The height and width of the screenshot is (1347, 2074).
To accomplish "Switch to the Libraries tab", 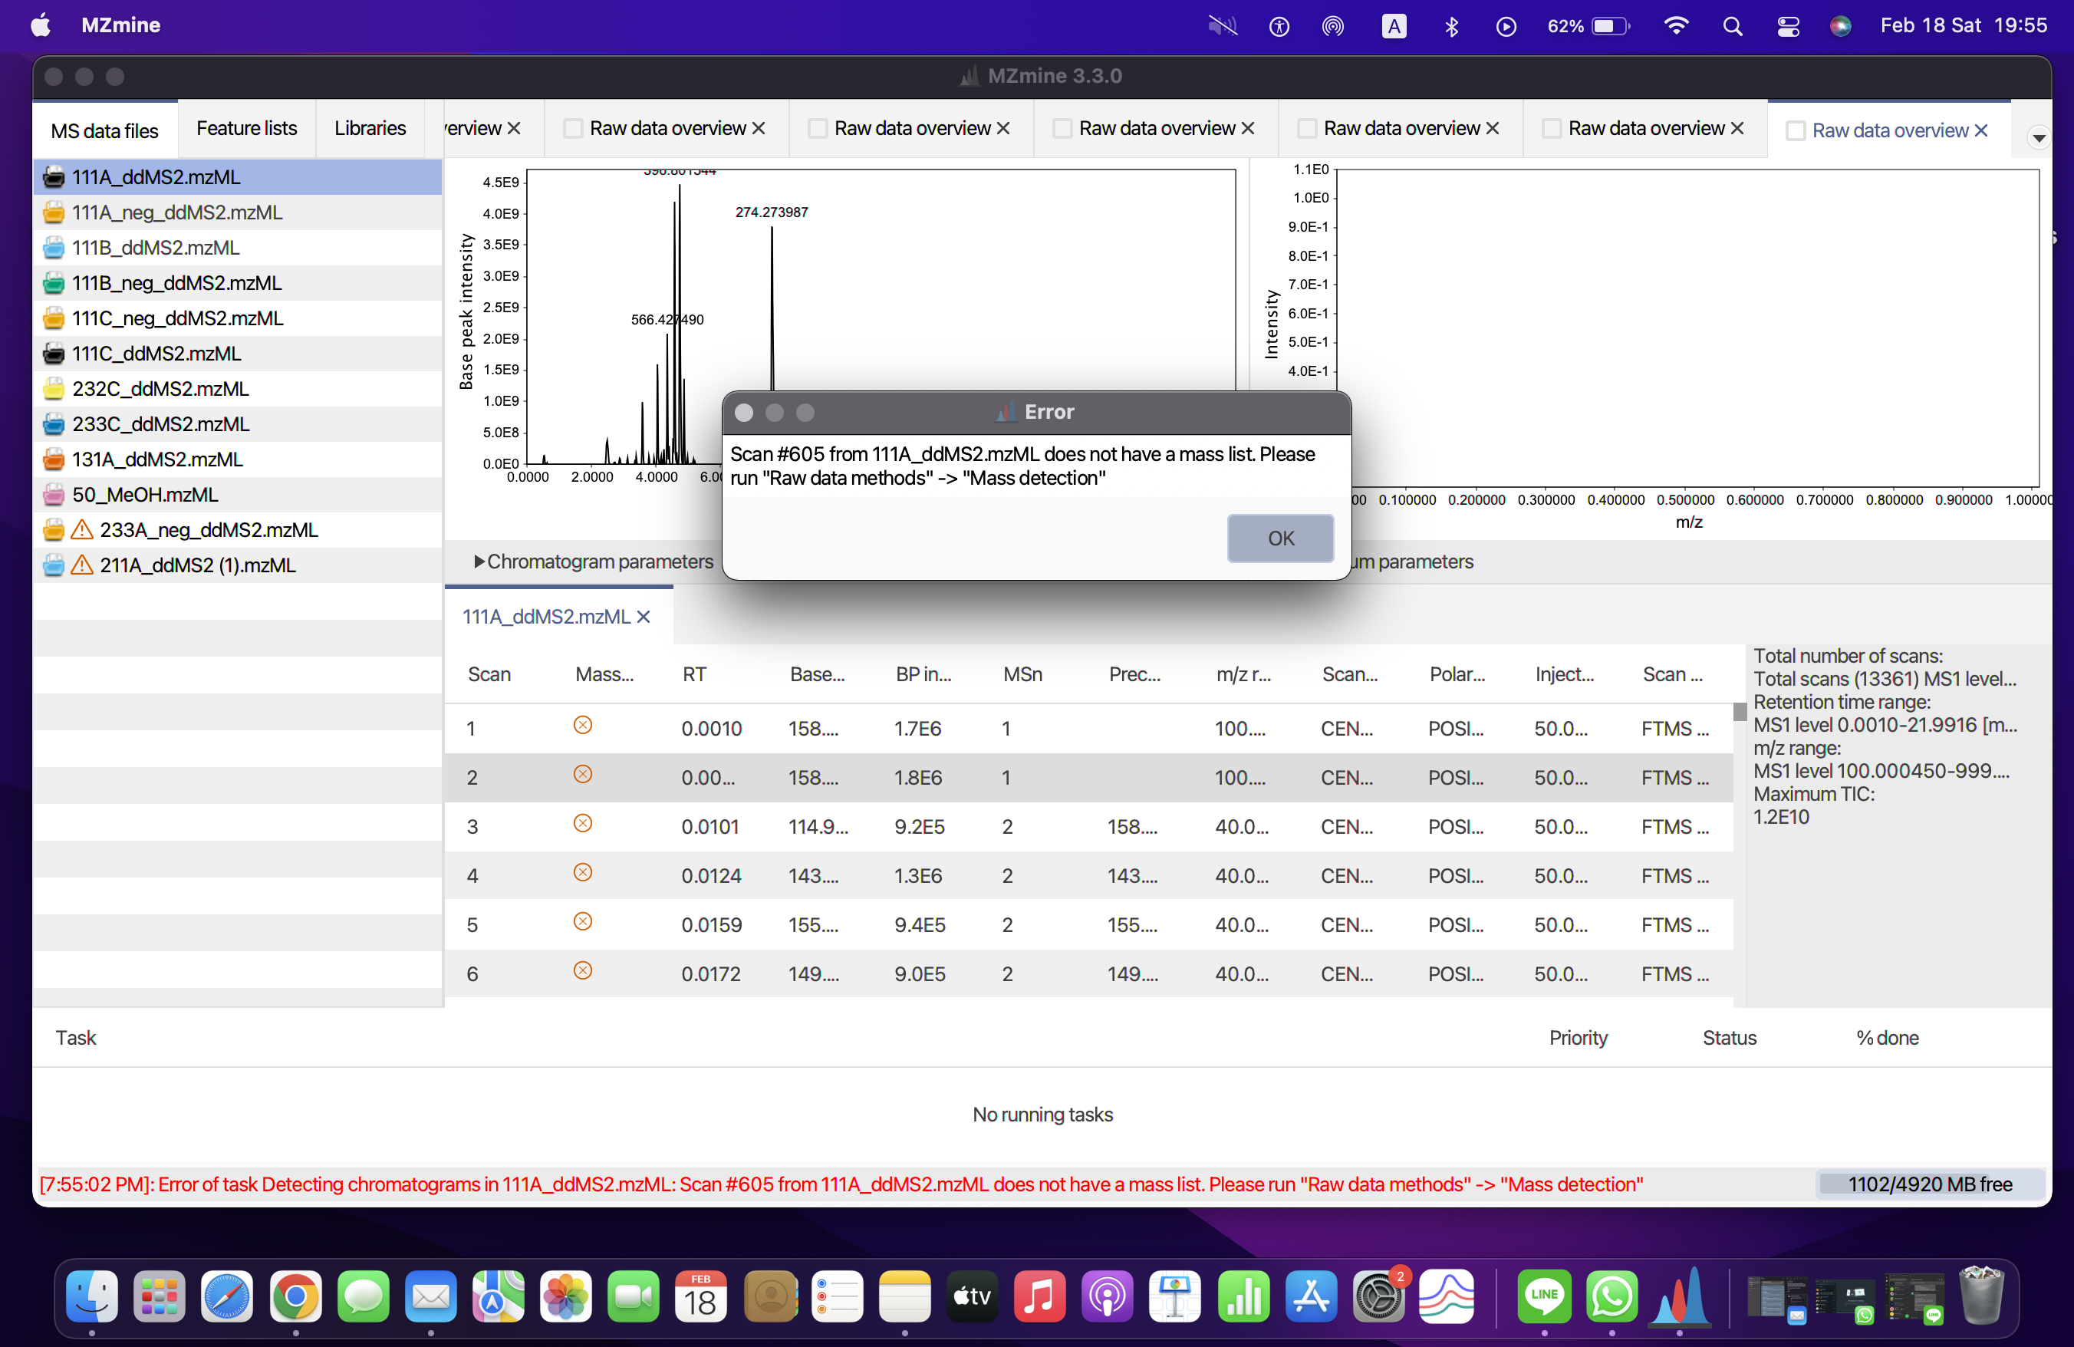I will [x=370, y=127].
